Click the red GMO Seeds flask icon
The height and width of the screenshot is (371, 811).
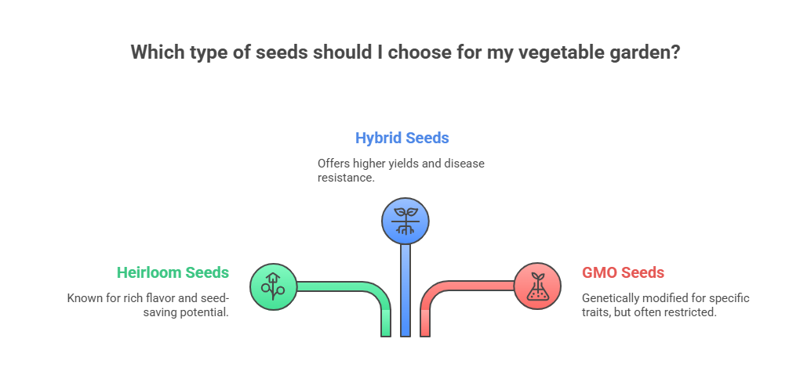pyautogui.click(x=537, y=285)
